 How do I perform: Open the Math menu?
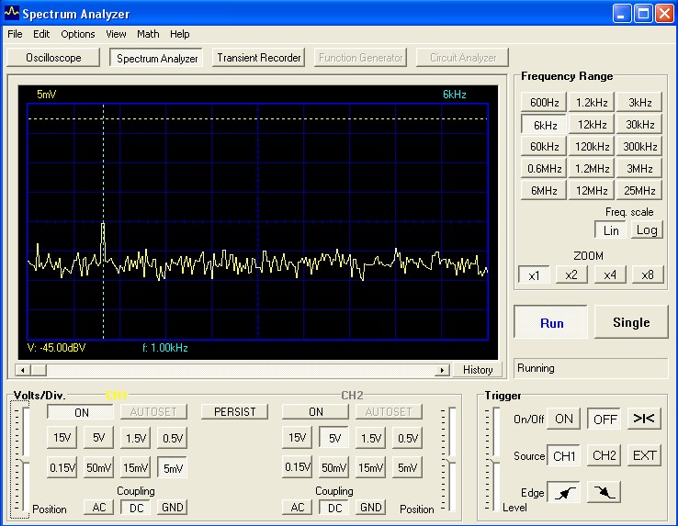pyautogui.click(x=148, y=34)
